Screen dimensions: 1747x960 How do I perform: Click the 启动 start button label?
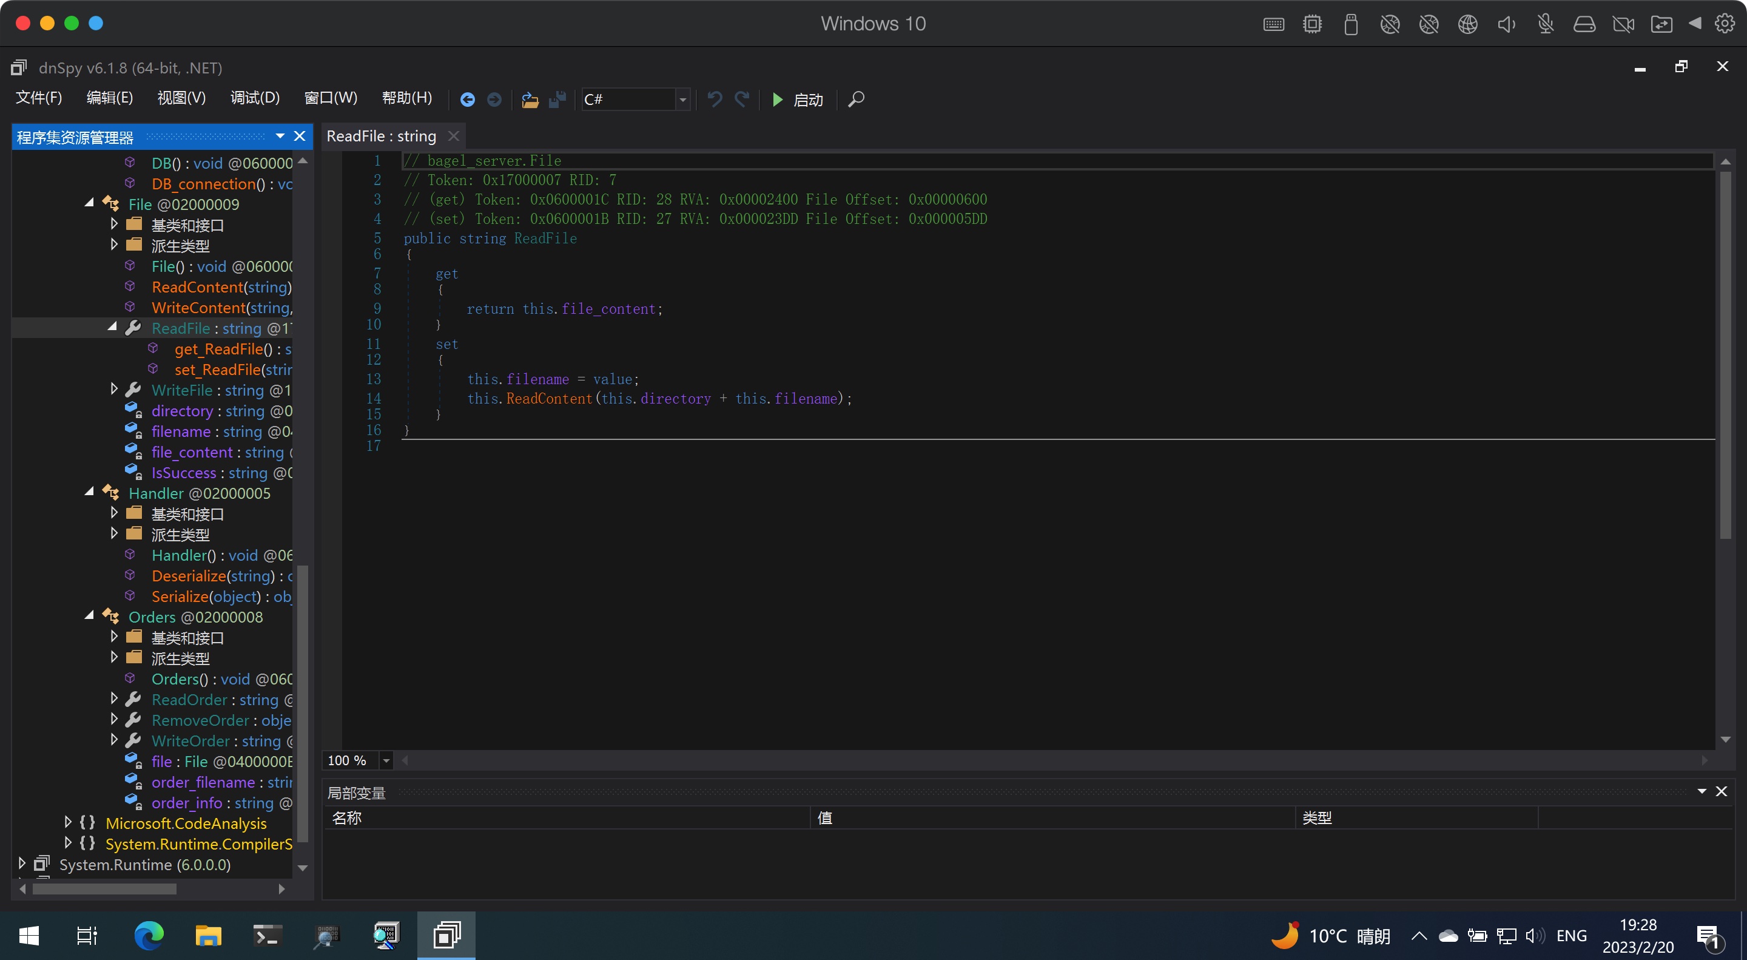[x=809, y=100]
